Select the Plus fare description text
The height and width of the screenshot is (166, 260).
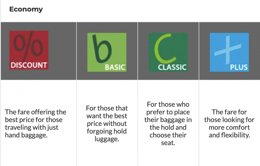point(229,124)
